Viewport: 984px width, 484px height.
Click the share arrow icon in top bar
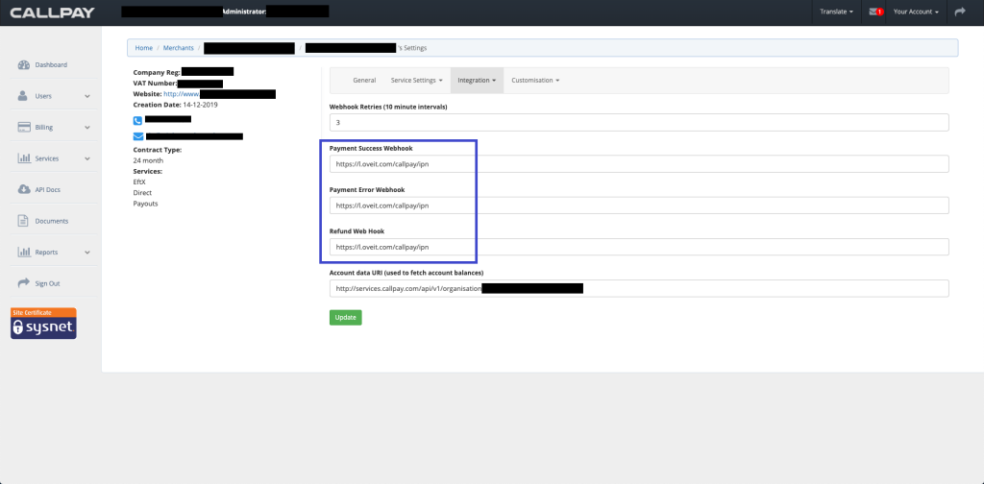(959, 12)
